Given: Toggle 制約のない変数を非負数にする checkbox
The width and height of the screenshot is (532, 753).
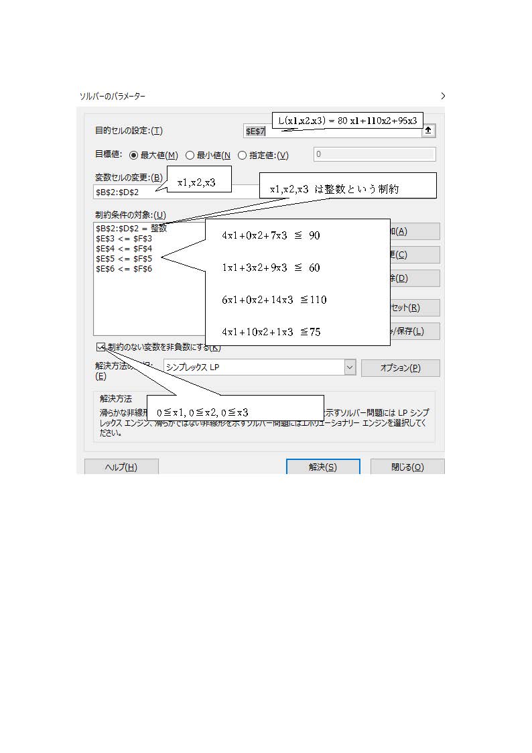Looking at the screenshot, I should tap(101, 347).
